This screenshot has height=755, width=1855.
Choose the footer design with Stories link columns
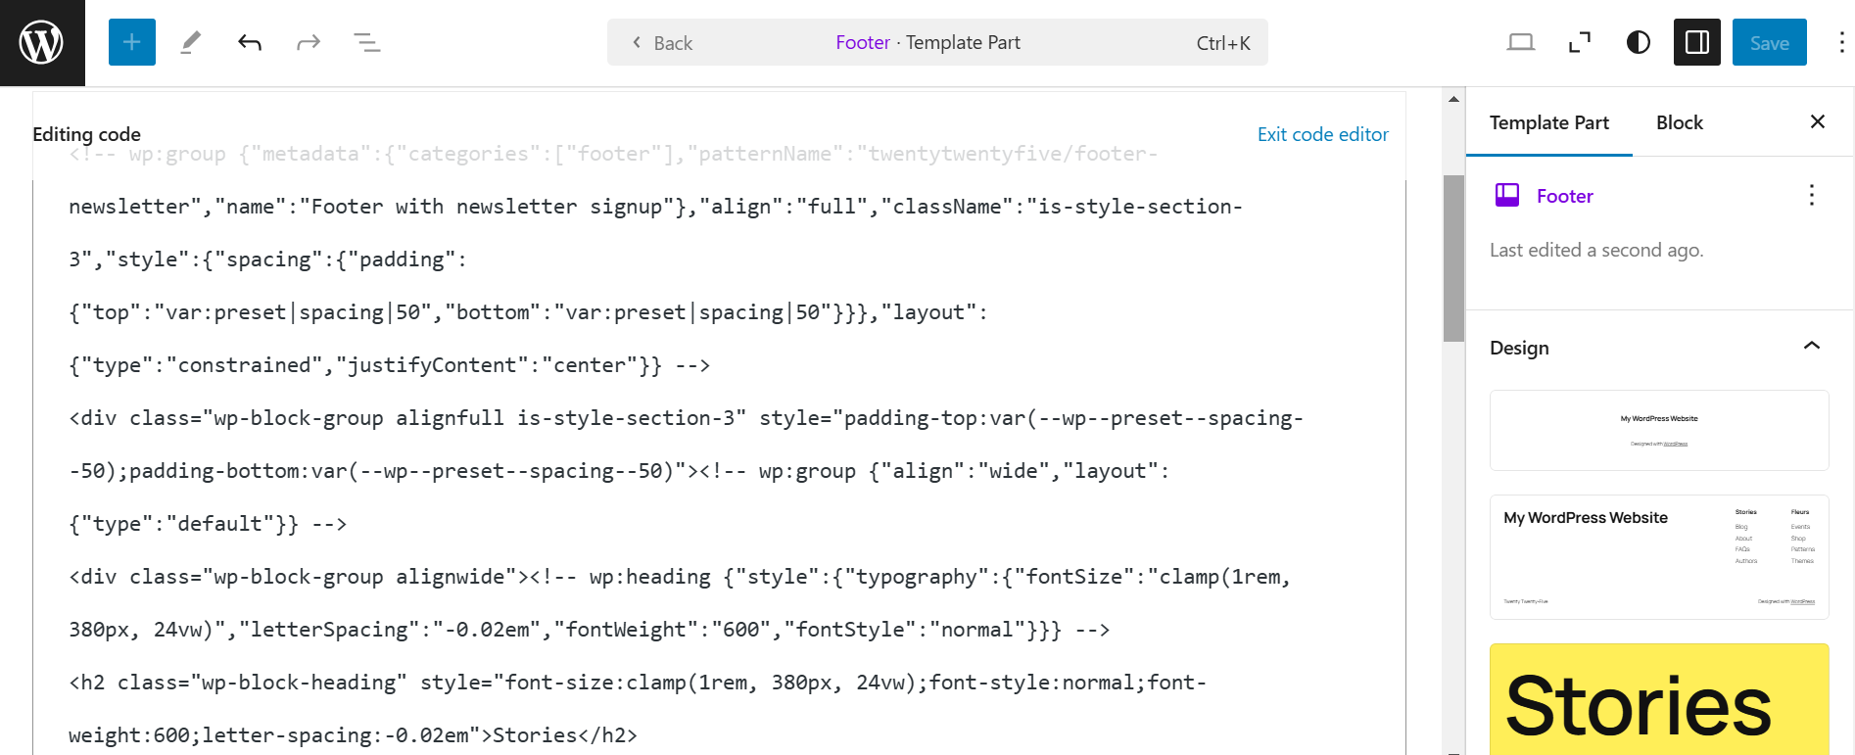coord(1659,557)
